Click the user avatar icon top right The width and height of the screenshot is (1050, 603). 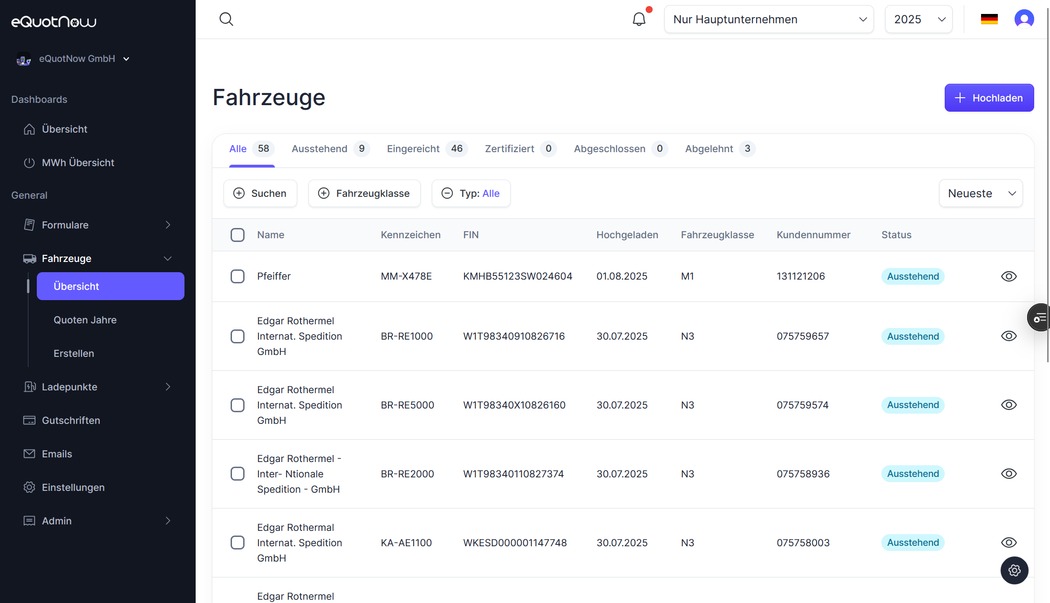(x=1024, y=19)
